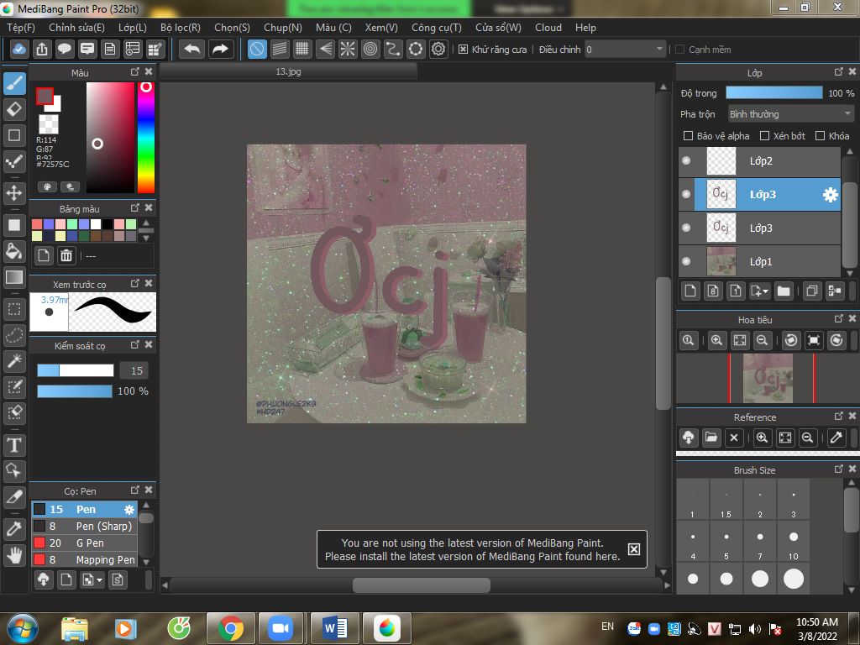Open the snap settings gear
Viewport: 860px width, 645px height.
tap(438, 50)
